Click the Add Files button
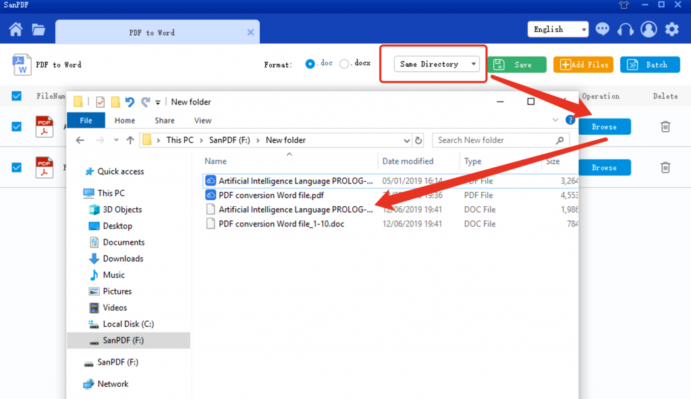The image size is (691, 399). [584, 64]
